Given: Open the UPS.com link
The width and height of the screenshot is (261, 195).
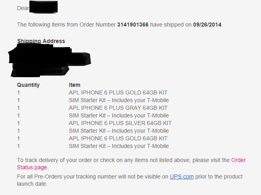Looking at the screenshot, I should pos(182,177).
